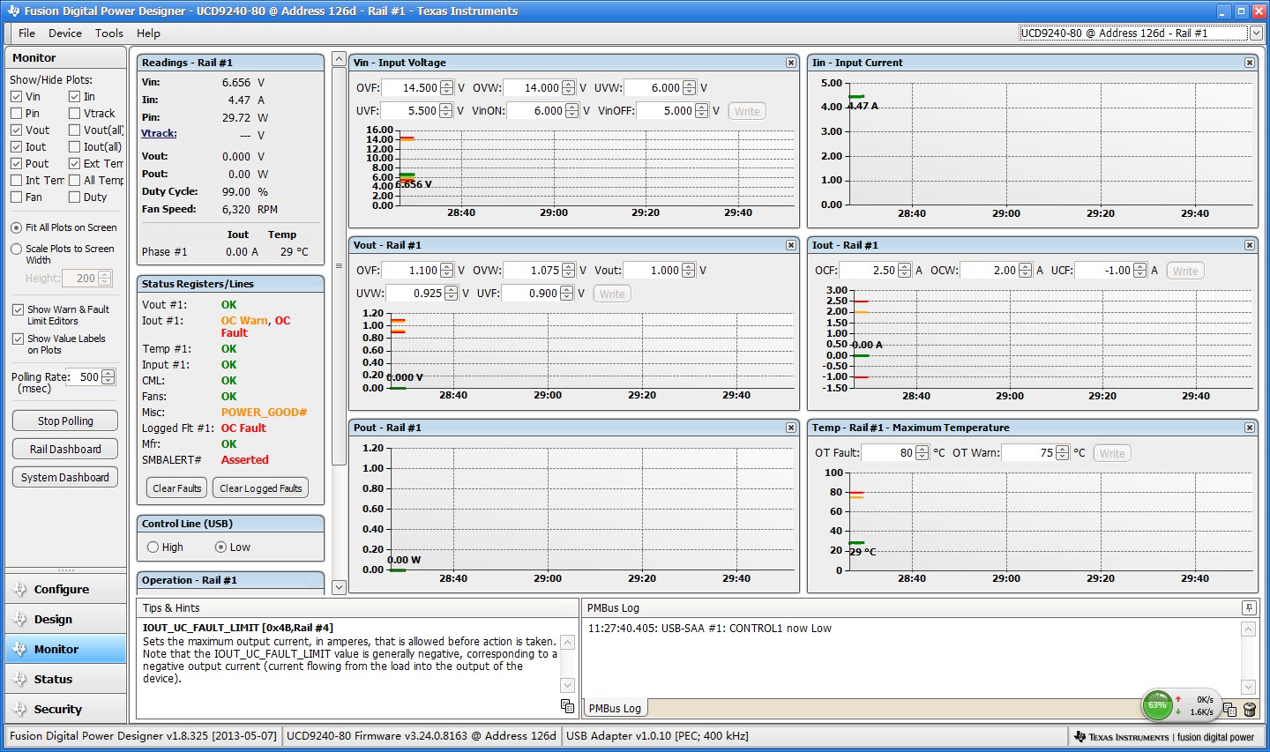Viewport: 1270px width, 752px height.
Task: Select the PMBus Log tab
Action: (x=615, y=709)
